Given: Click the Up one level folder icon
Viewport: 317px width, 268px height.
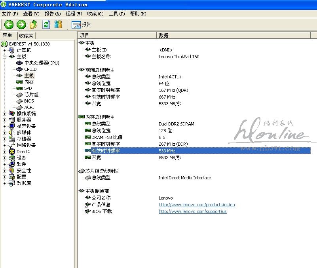Looking at the screenshot, I should [x=34, y=25].
